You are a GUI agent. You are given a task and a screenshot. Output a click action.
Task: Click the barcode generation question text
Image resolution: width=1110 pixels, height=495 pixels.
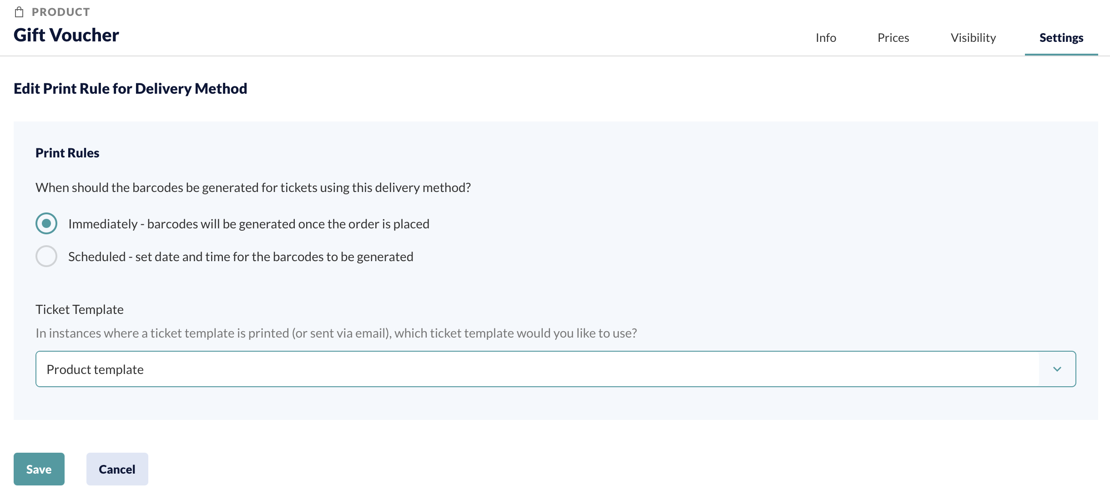coord(253,187)
